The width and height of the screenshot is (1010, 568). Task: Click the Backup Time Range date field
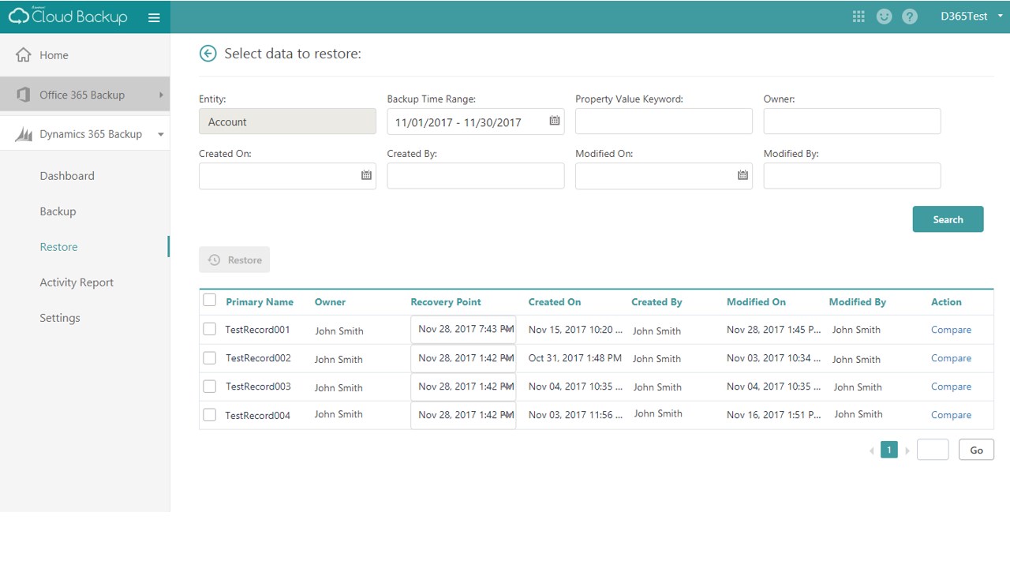[476, 121]
